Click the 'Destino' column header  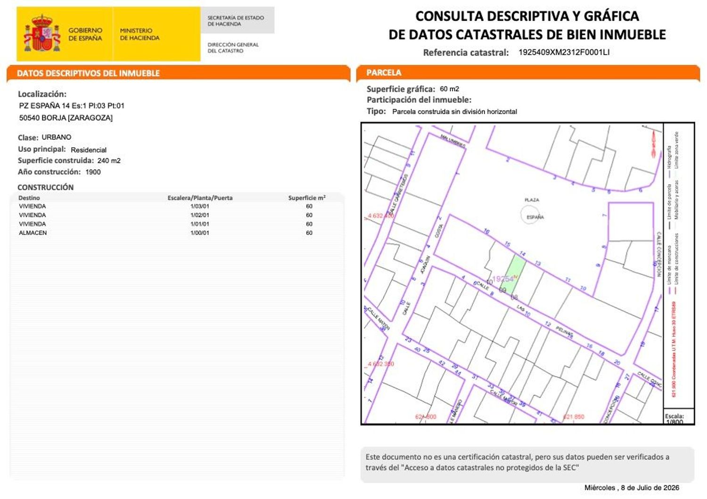pyautogui.click(x=29, y=198)
